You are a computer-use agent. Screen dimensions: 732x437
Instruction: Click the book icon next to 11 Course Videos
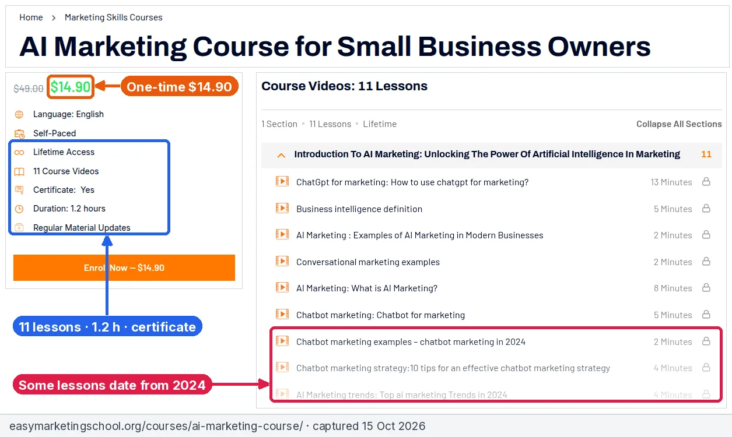tap(19, 171)
